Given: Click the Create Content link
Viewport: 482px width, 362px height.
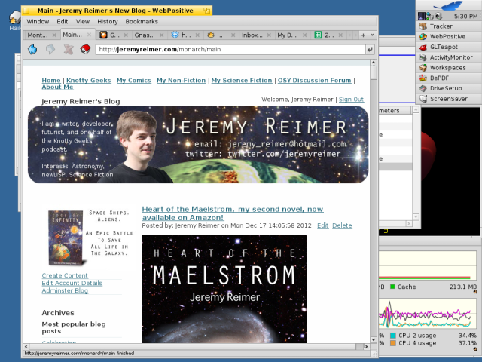Looking at the screenshot, I should pos(65,275).
